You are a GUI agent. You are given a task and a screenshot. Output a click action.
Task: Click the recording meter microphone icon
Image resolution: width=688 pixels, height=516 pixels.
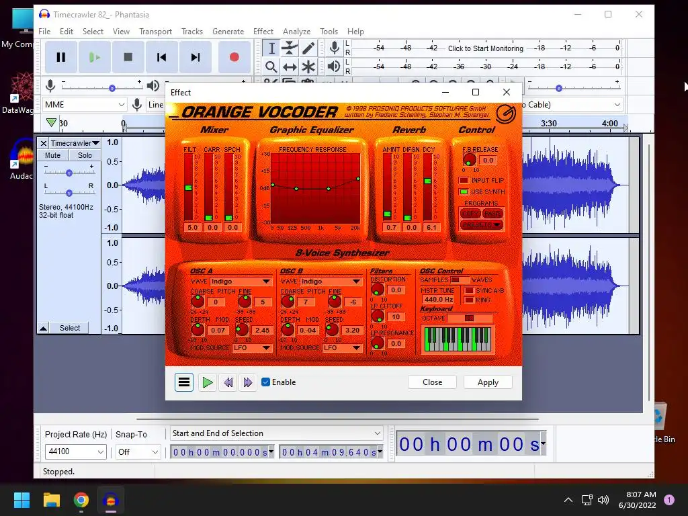[x=335, y=48]
